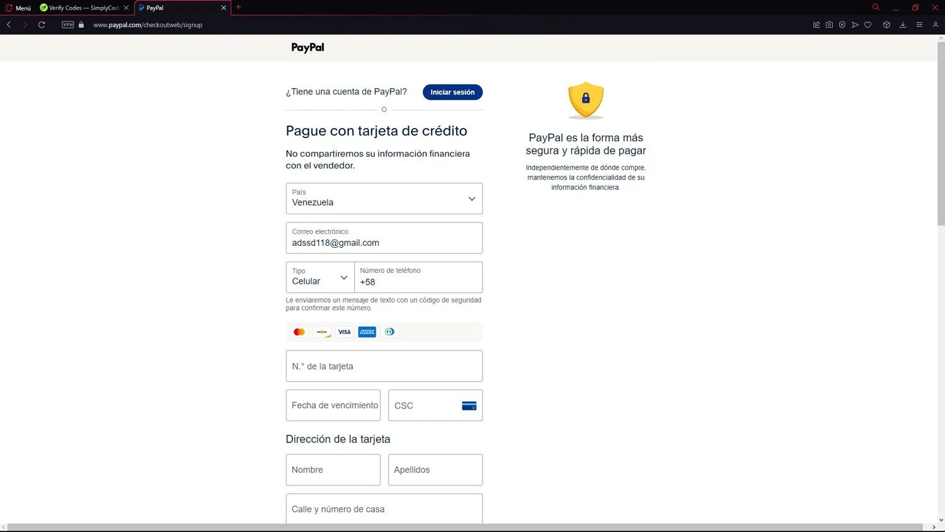The height and width of the screenshot is (532, 945).
Task: Toggle the VPN badge in address bar
Action: tap(68, 25)
